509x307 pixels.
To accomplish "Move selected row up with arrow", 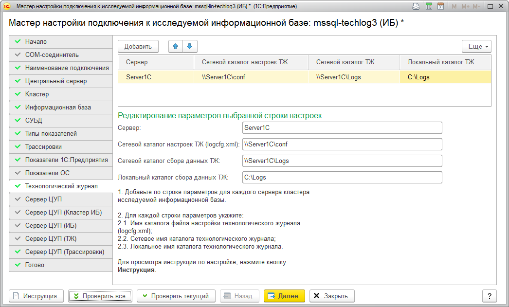I will click(176, 46).
